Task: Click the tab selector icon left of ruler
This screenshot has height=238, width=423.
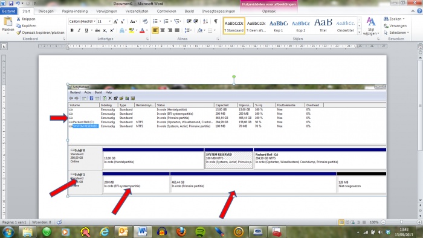Action: pyautogui.click(x=4, y=47)
